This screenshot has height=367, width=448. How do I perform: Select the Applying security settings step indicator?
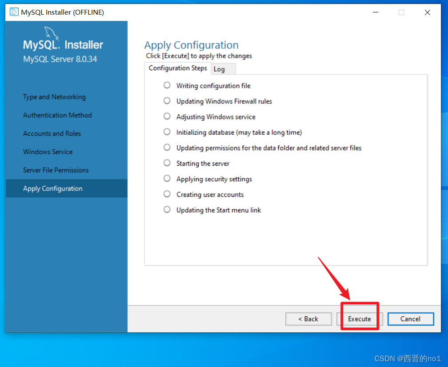pyautogui.click(x=167, y=179)
